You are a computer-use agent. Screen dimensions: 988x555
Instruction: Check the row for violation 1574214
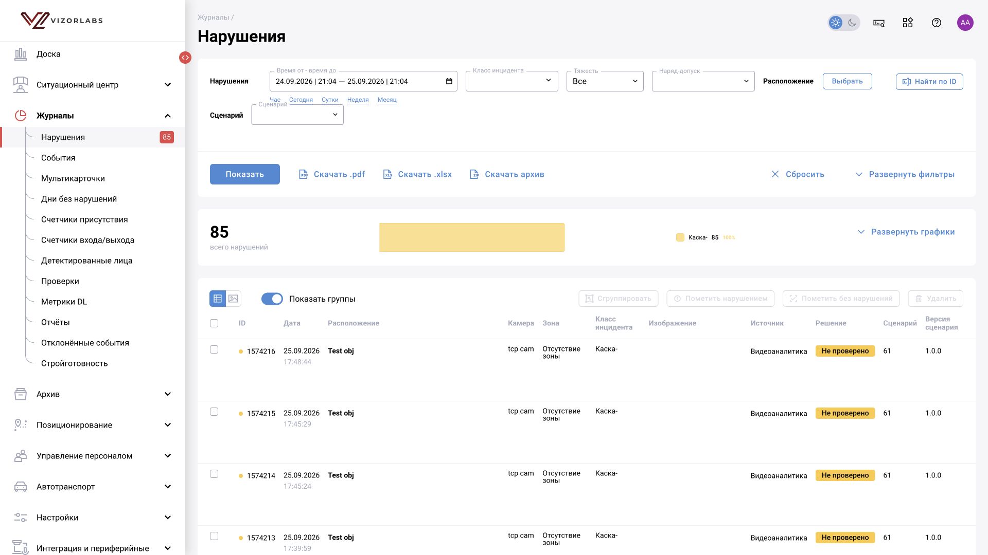pyautogui.click(x=214, y=474)
